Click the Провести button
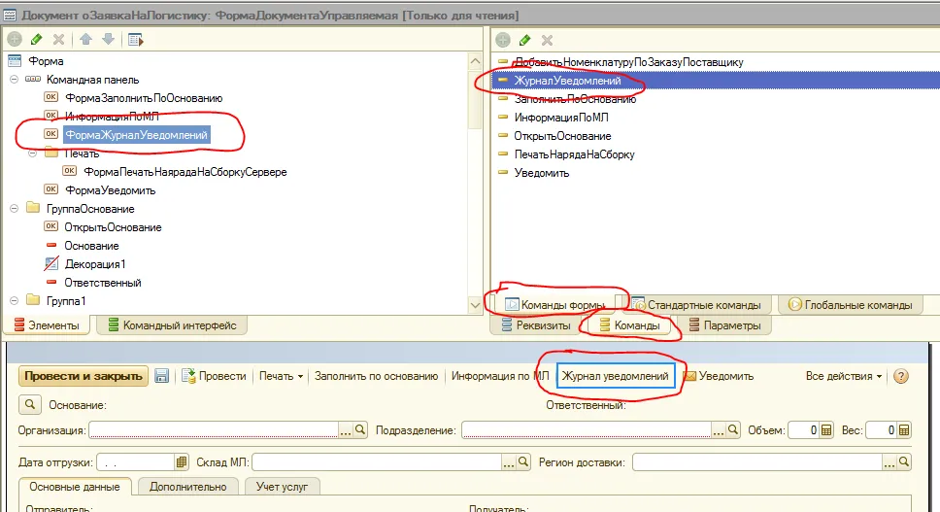This screenshot has width=940, height=512. (x=214, y=376)
